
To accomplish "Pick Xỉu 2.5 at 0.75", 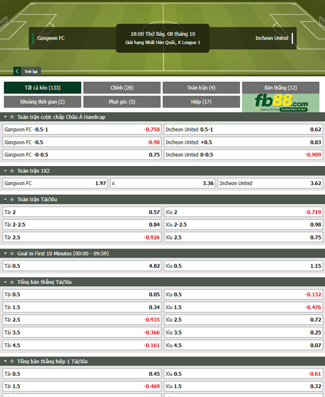I will (x=243, y=237).
